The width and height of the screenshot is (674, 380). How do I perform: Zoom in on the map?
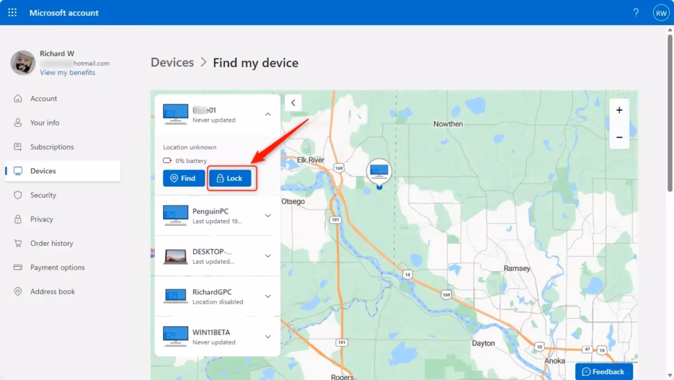point(619,110)
